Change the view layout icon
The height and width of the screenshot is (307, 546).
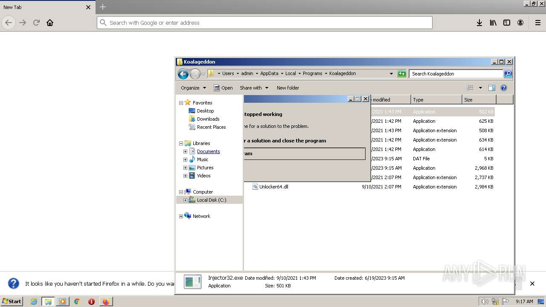pyautogui.click(x=470, y=88)
